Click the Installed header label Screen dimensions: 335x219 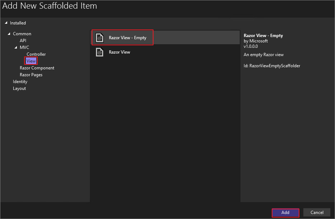coord(18,23)
